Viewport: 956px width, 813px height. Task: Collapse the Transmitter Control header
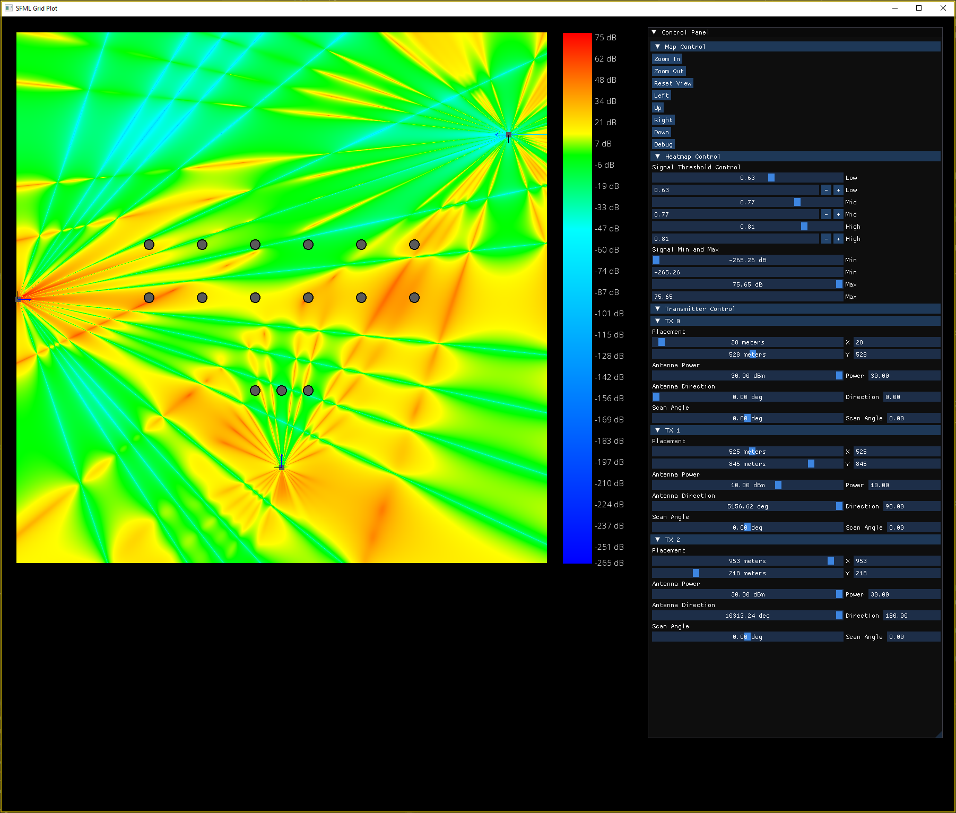tap(658, 309)
